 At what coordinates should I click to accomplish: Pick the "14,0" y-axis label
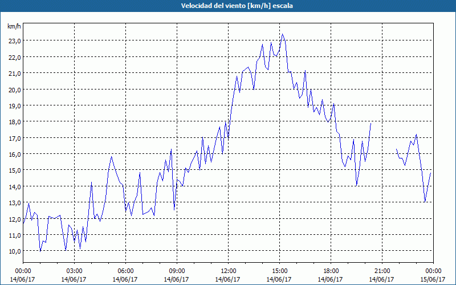click(x=15, y=187)
